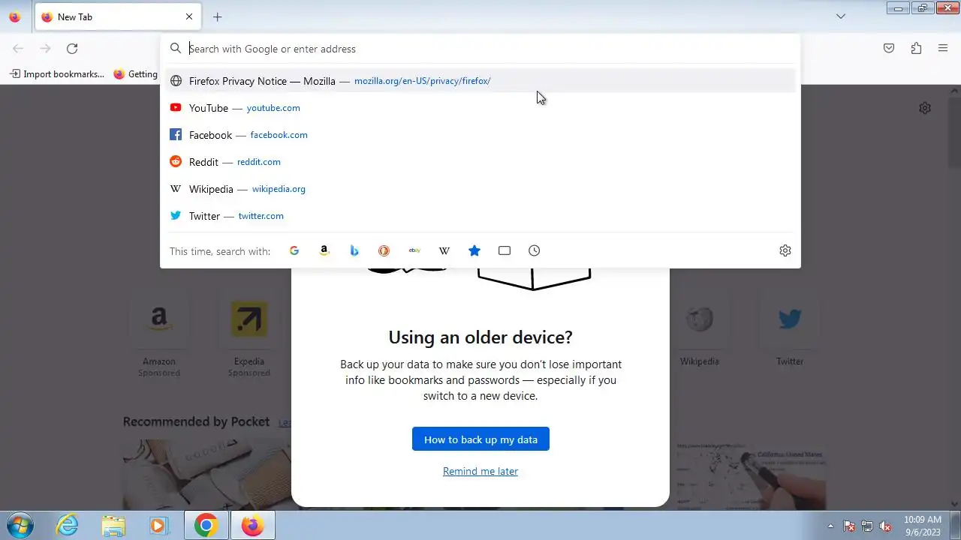
Task: Search this time with Wikipedia icon
Action: [x=444, y=250]
